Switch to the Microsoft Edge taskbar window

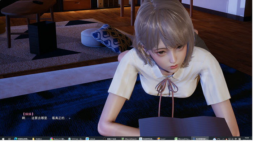tap(21, 139)
